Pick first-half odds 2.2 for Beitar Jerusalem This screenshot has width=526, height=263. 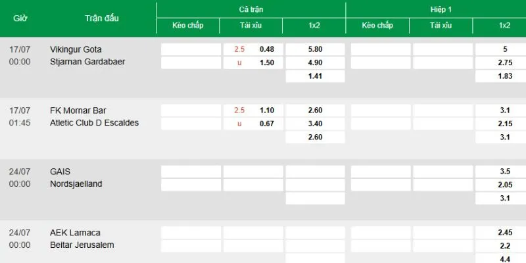coord(504,246)
